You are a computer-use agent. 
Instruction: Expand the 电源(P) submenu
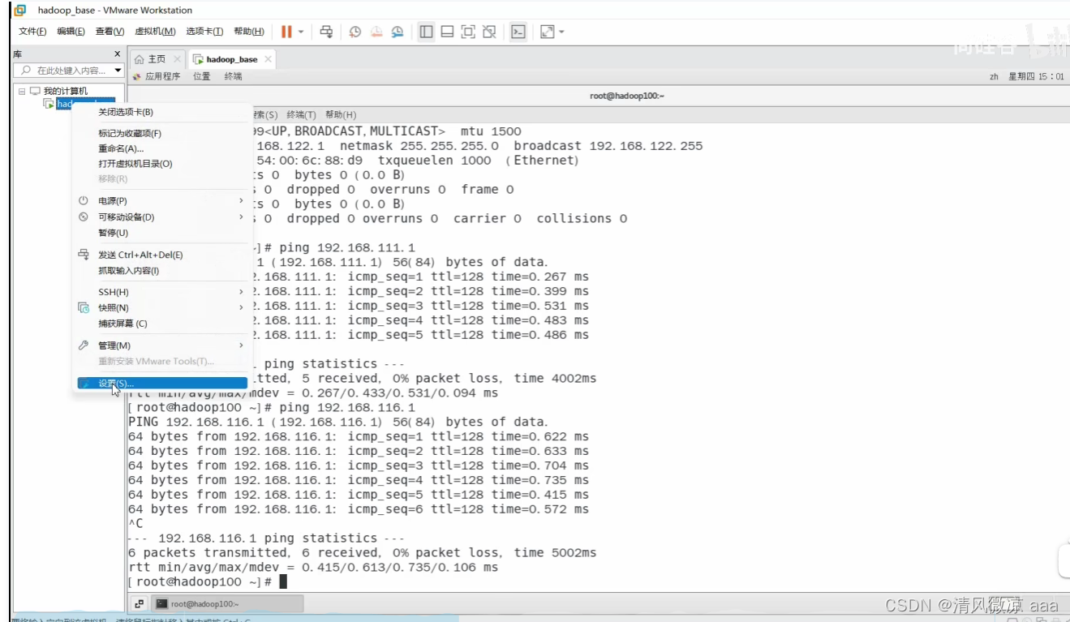[x=161, y=200]
